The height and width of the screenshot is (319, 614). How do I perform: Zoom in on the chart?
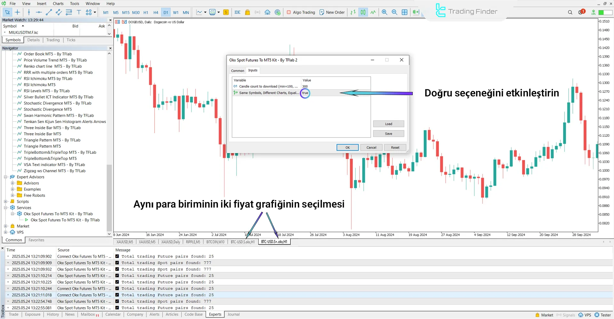pyautogui.click(x=384, y=12)
